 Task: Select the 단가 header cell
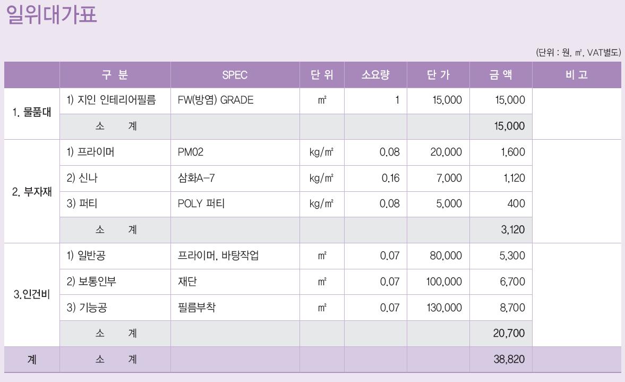438,74
